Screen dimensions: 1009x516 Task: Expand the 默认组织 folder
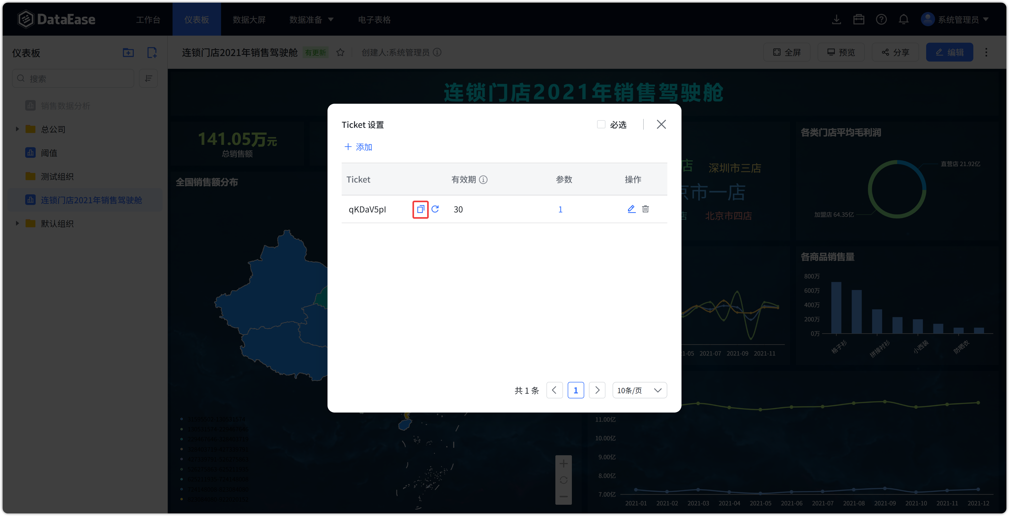[x=17, y=223]
